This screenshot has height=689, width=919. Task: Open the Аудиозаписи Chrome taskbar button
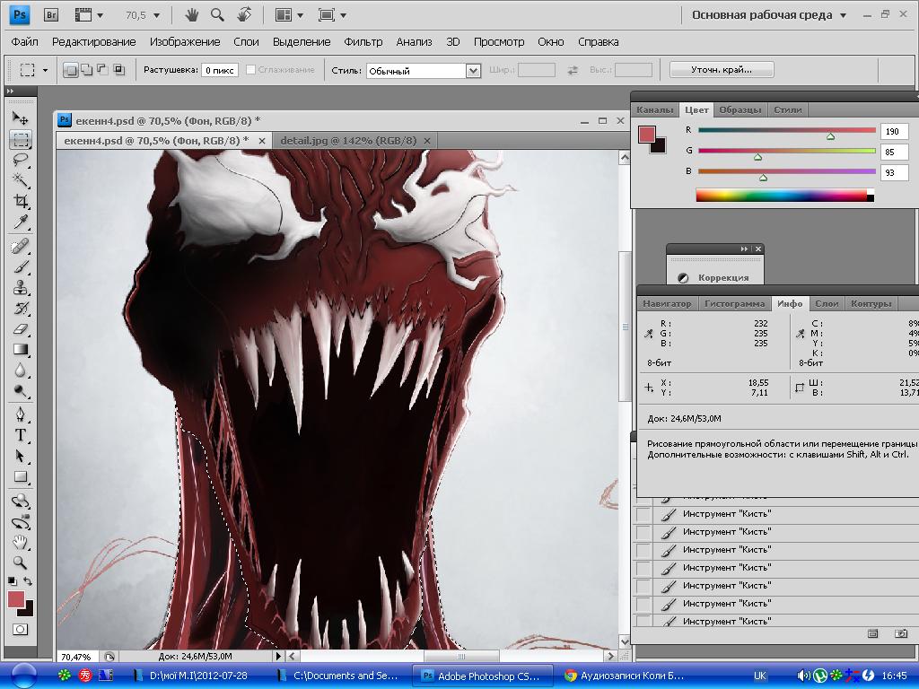(x=625, y=676)
